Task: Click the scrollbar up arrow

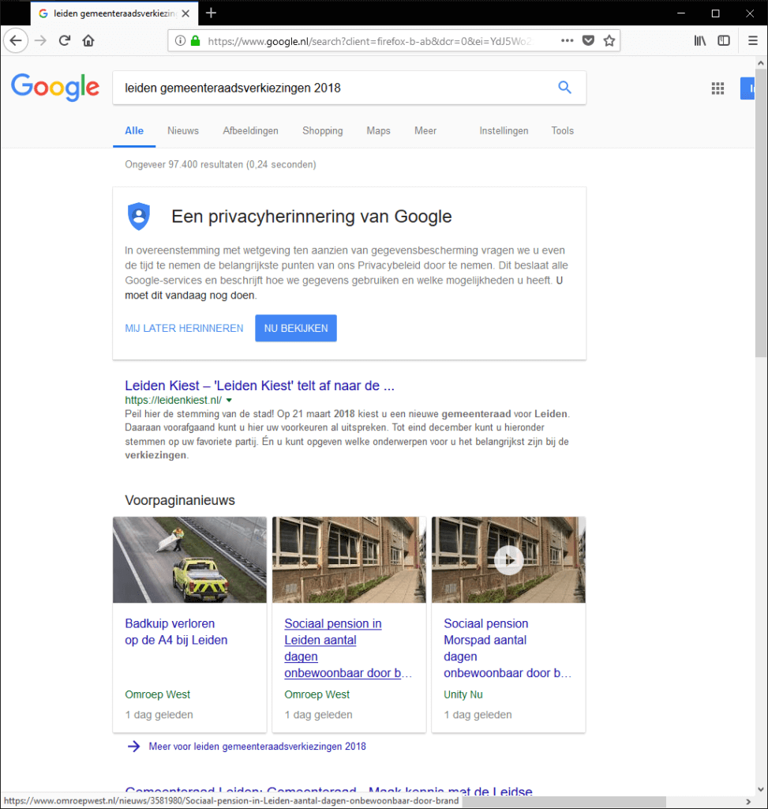Action: pyautogui.click(x=761, y=63)
